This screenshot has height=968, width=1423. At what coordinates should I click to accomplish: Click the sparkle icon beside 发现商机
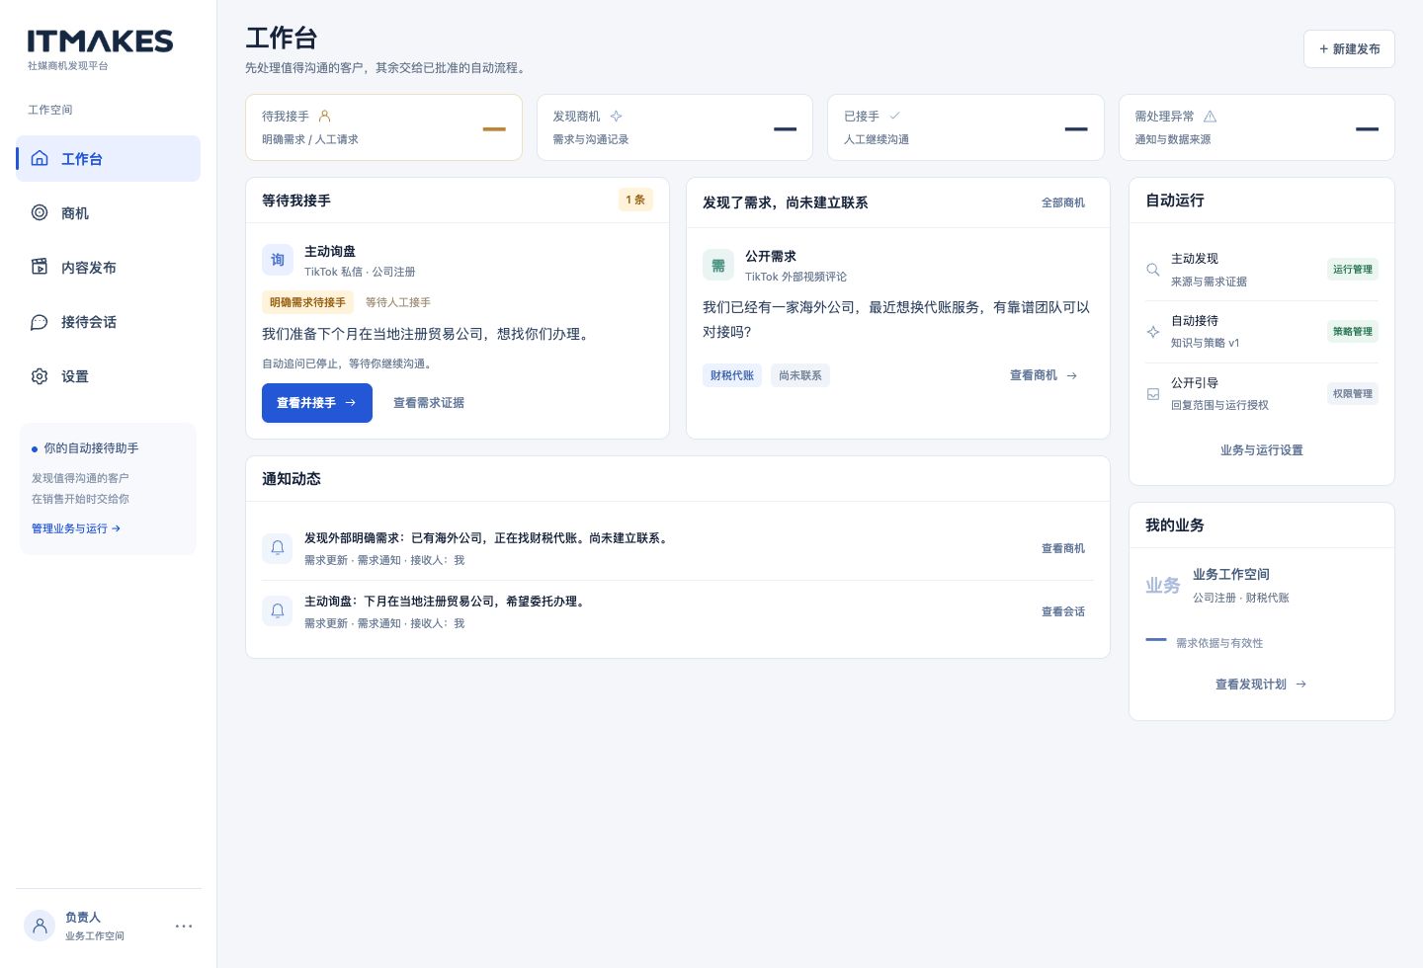click(616, 116)
